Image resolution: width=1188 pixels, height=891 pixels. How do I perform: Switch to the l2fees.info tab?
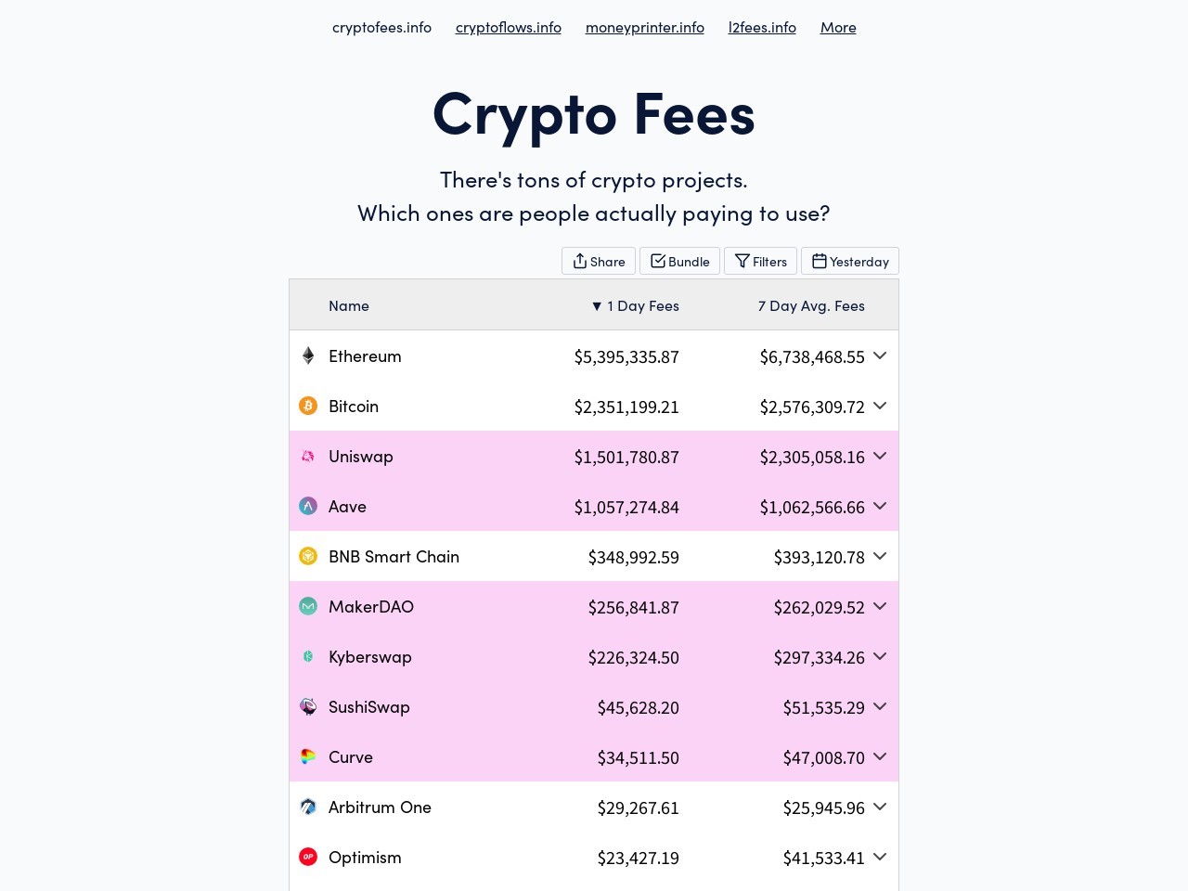(762, 27)
